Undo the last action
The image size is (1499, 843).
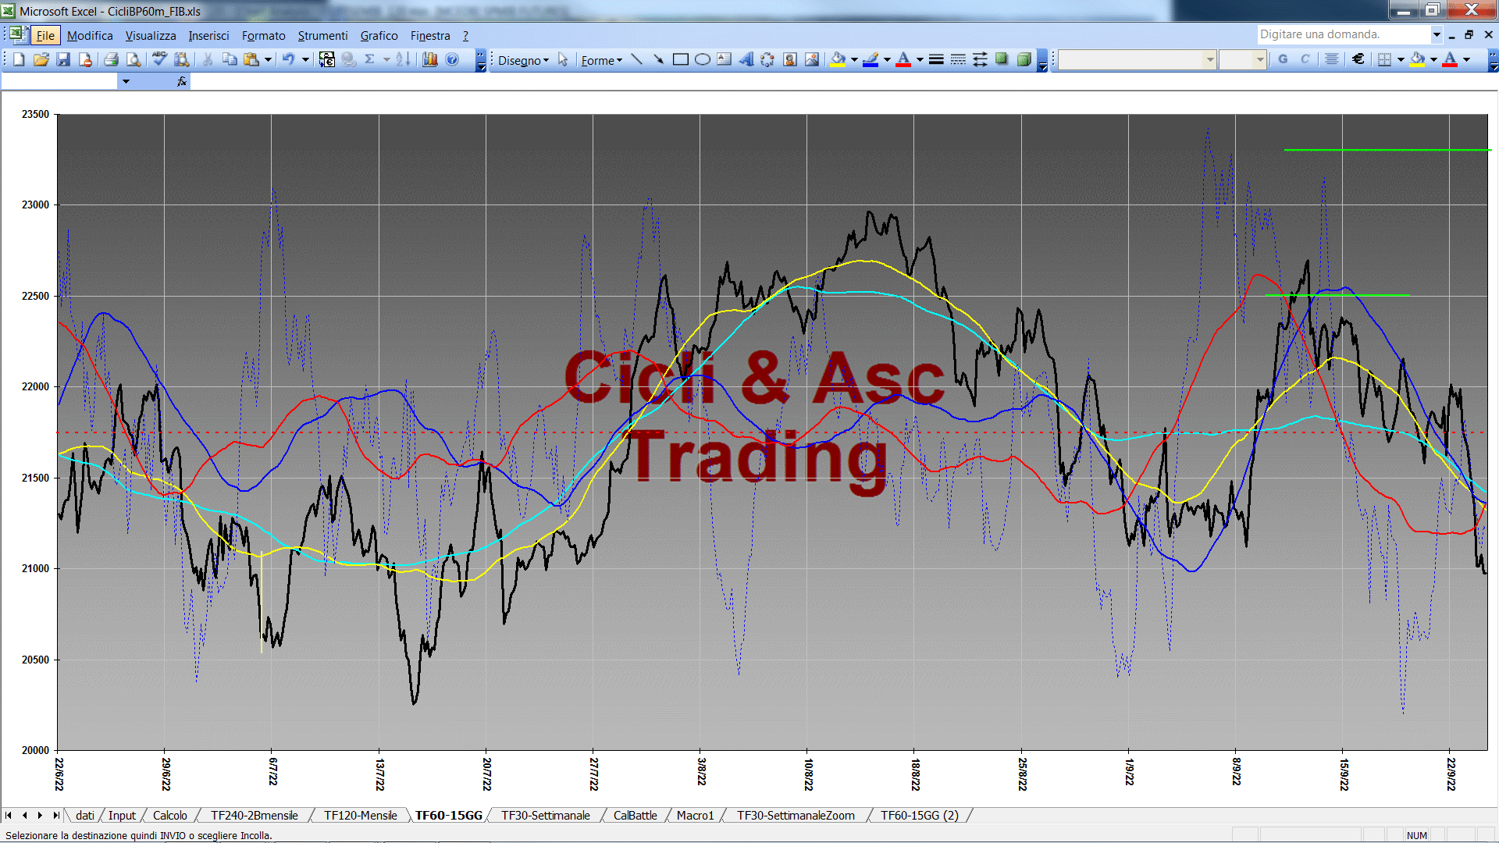(288, 59)
